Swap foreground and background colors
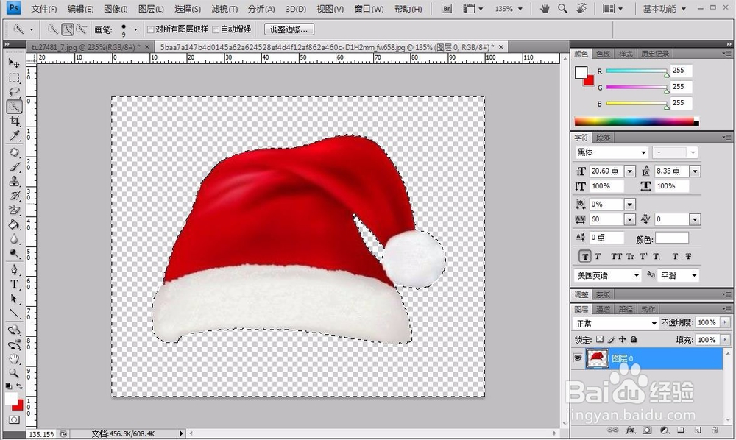The width and height of the screenshot is (736, 440). pyautogui.click(x=20, y=386)
